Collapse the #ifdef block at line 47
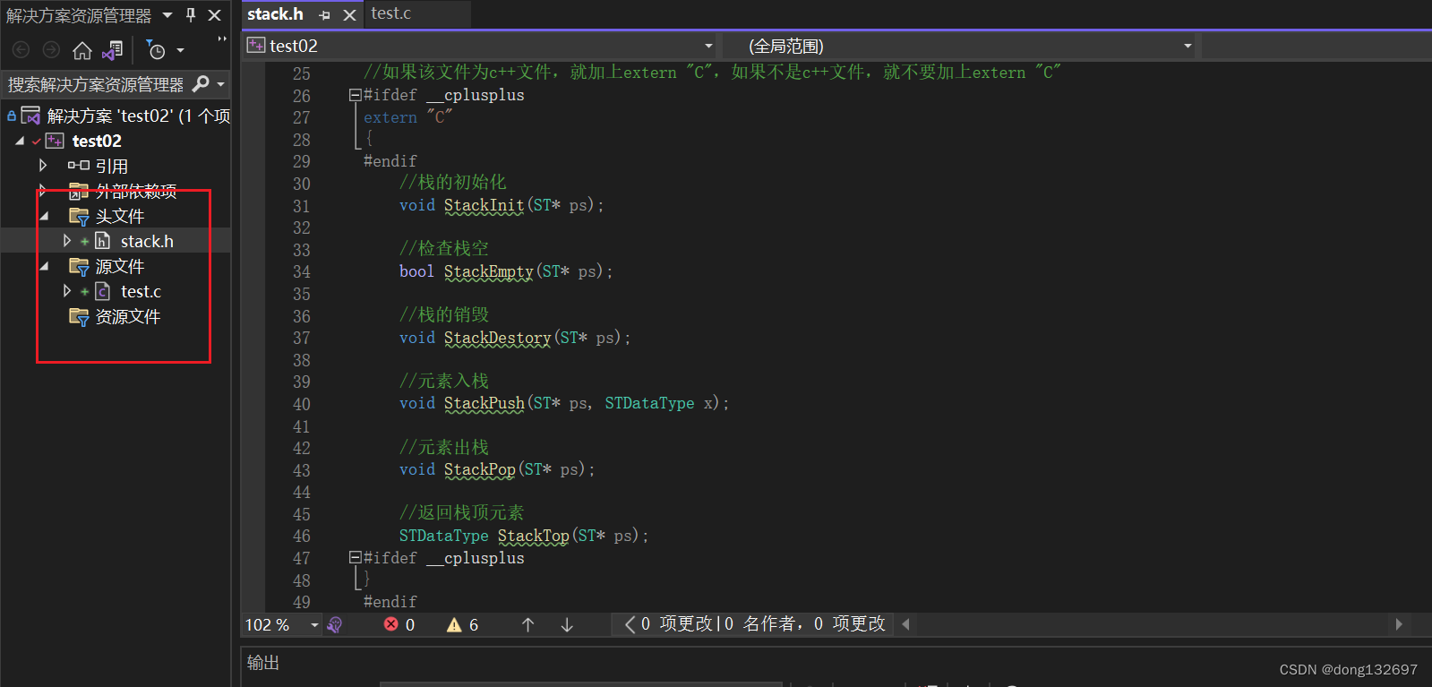This screenshot has height=687, width=1432. point(355,558)
